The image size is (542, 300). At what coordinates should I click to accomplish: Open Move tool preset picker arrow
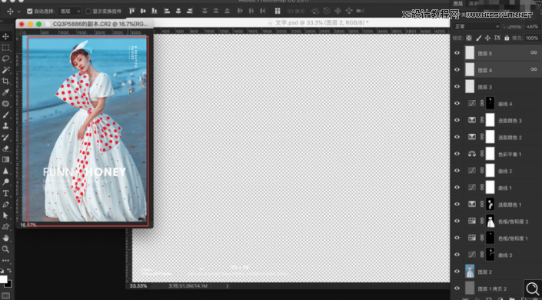(18, 12)
